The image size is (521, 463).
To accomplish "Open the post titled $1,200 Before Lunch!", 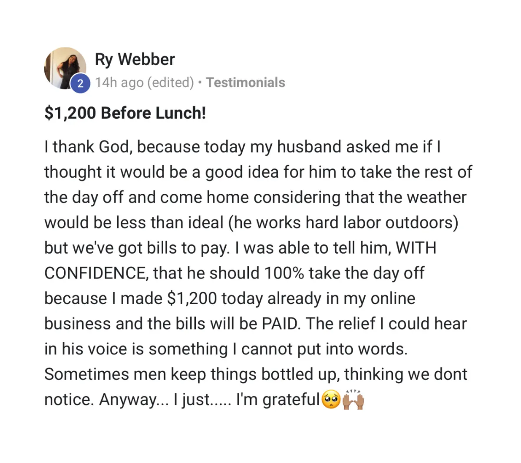I will [125, 113].
